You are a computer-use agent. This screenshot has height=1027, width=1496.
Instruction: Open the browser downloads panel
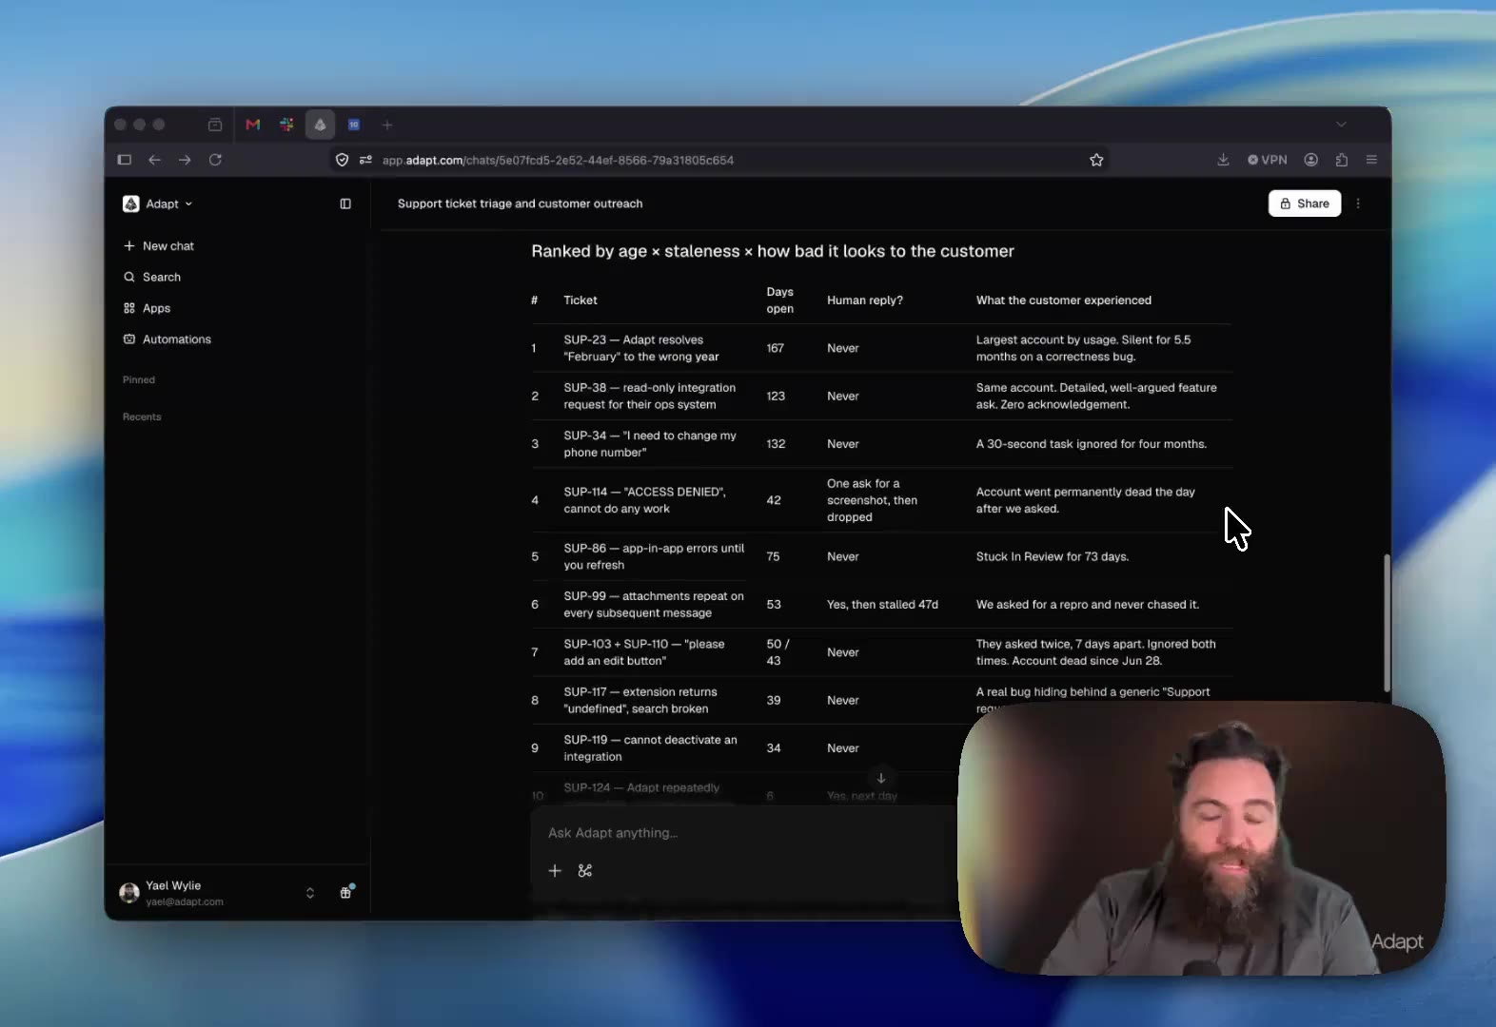coord(1223,160)
